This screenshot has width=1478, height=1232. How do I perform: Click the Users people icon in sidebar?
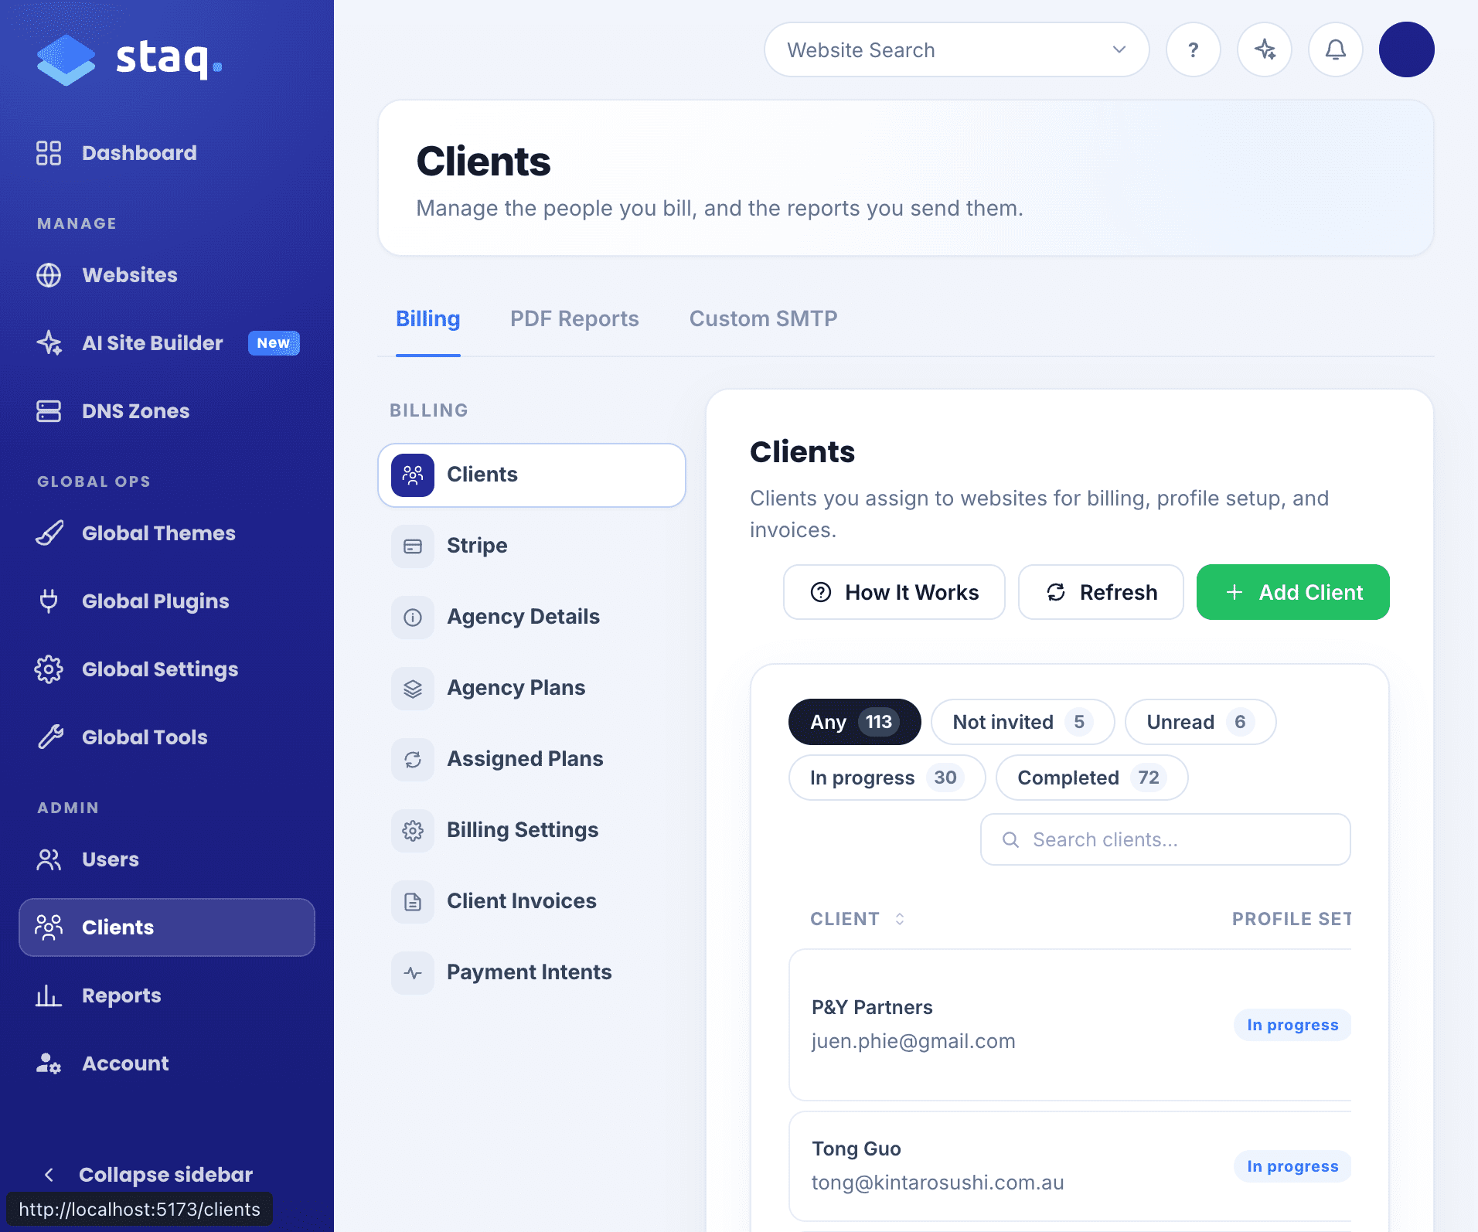(49, 859)
